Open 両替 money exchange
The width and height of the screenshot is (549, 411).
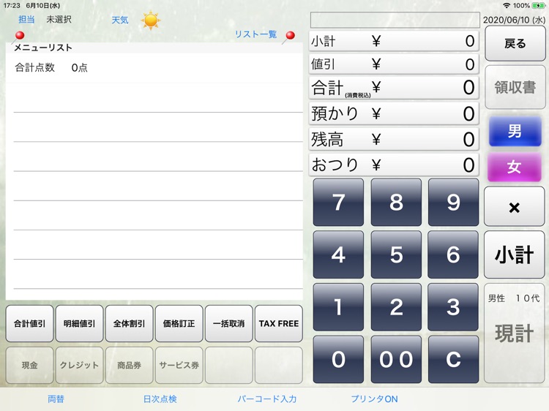click(x=56, y=399)
